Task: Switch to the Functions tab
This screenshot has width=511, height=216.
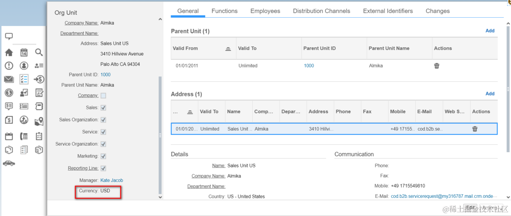Action: point(225,11)
